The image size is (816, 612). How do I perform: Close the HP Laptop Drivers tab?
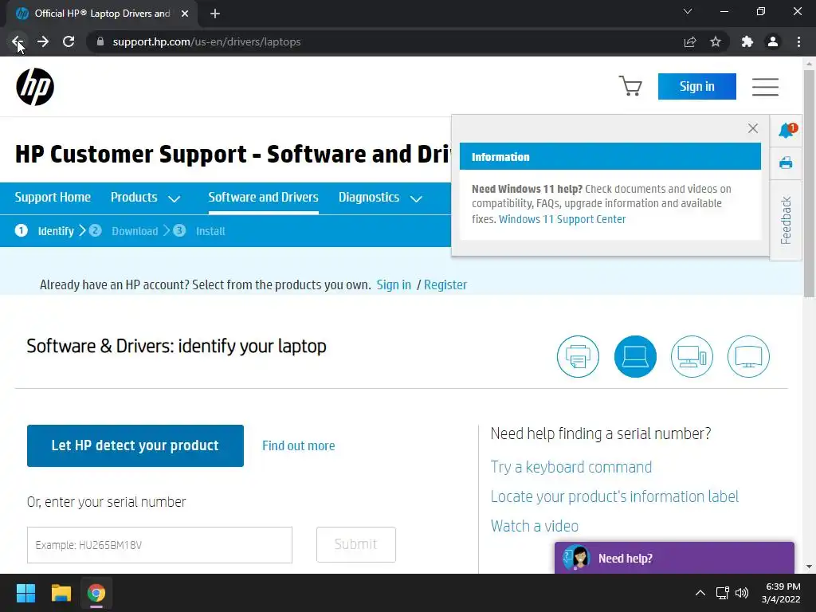(185, 14)
